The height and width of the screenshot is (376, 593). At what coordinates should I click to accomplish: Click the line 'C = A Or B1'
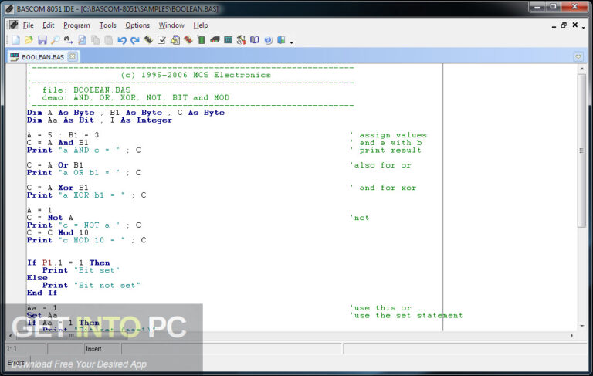tap(55, 165)
